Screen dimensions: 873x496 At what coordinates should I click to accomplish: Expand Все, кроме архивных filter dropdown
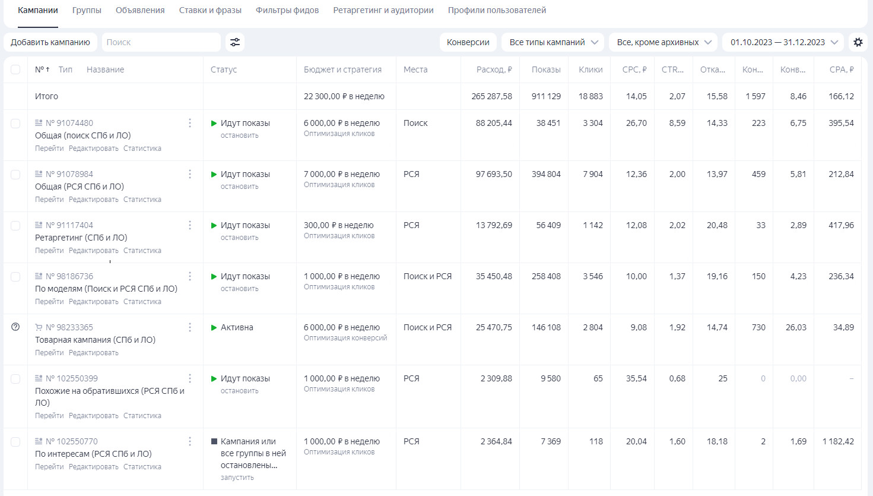[663, 42]
